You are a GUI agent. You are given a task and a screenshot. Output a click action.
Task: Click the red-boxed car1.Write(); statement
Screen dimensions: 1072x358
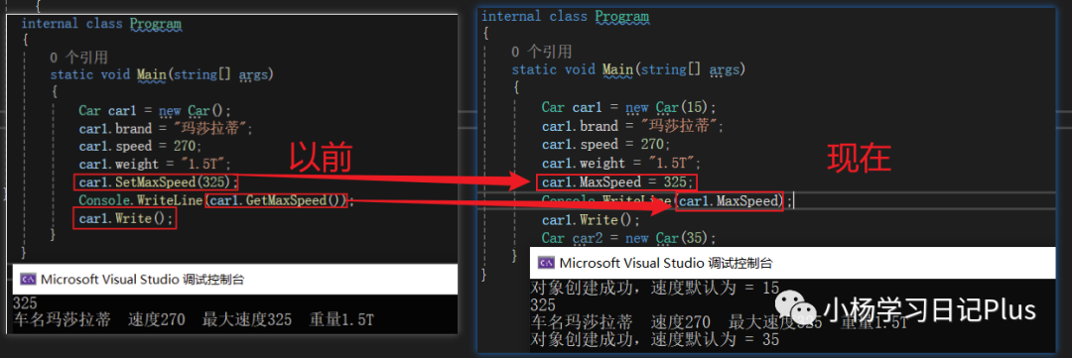[124, 219]
